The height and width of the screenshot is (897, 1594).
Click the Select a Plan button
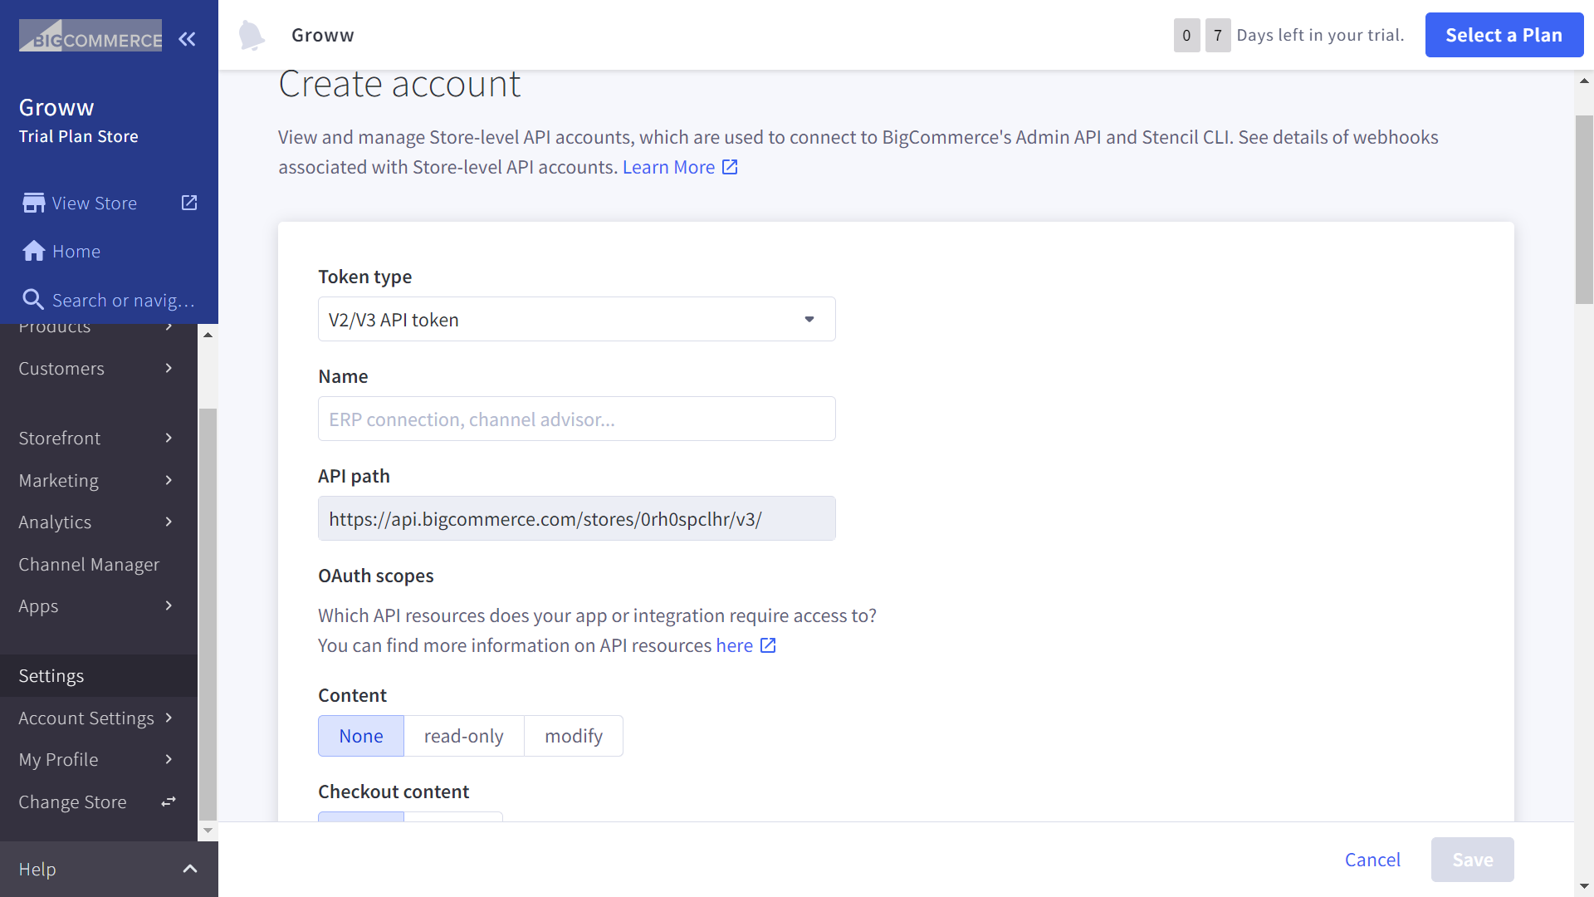pyautogui.click(x=1504, y=35)
